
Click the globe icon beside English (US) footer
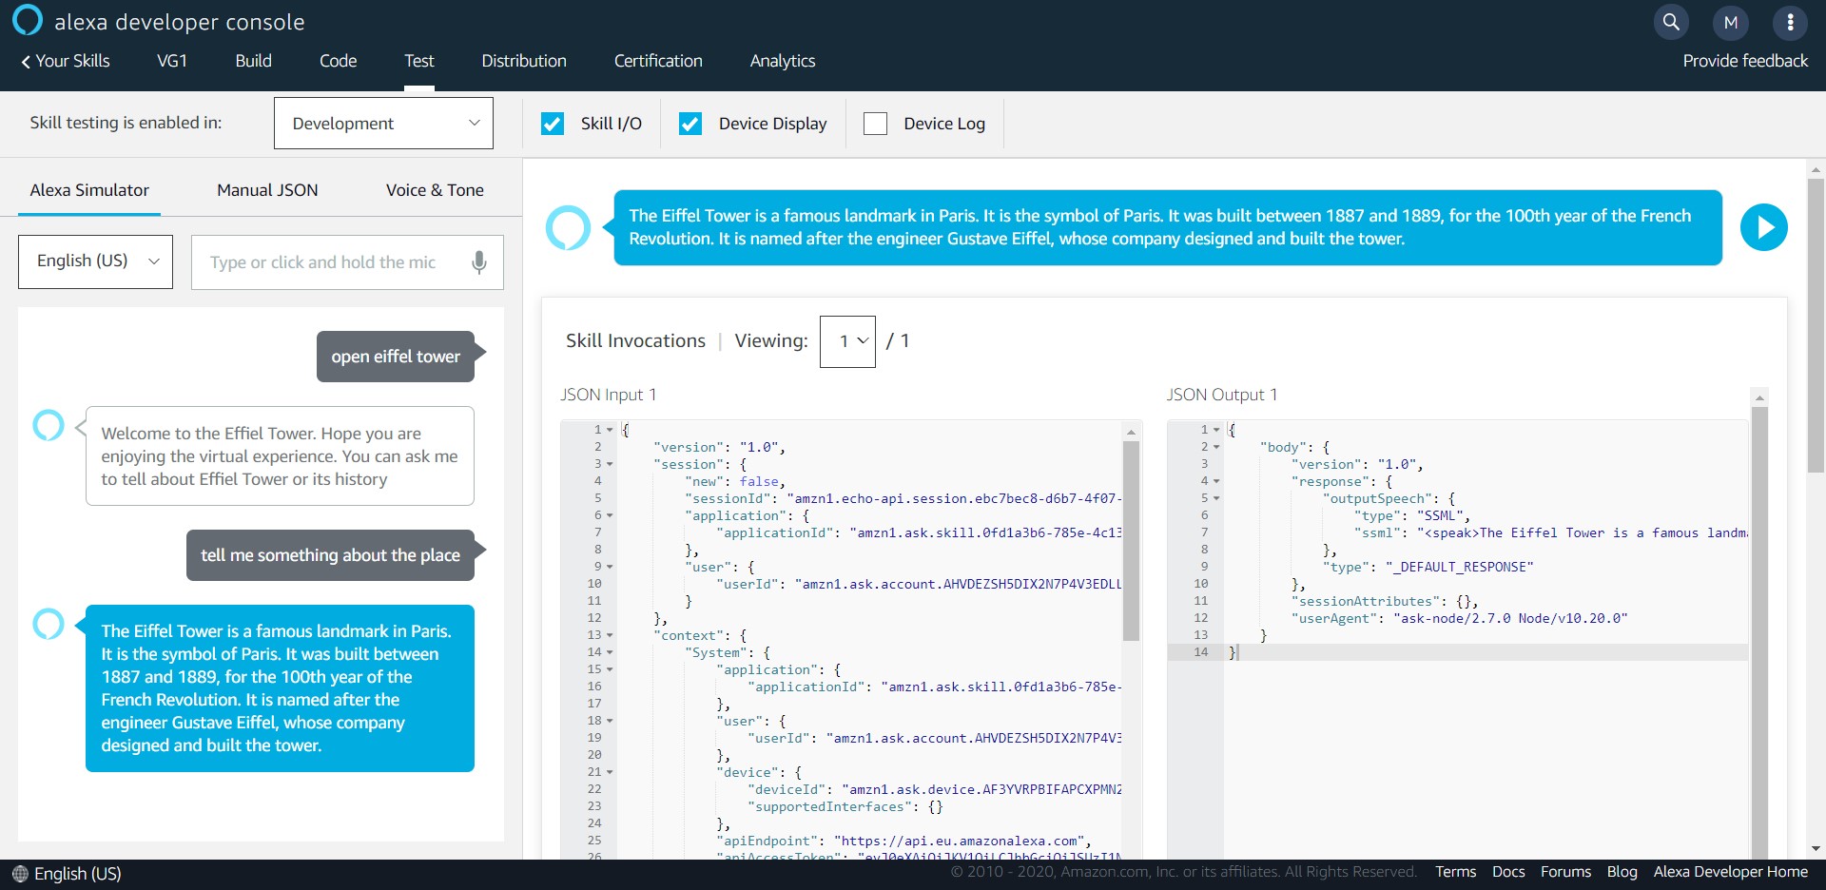tap(20, 874)
